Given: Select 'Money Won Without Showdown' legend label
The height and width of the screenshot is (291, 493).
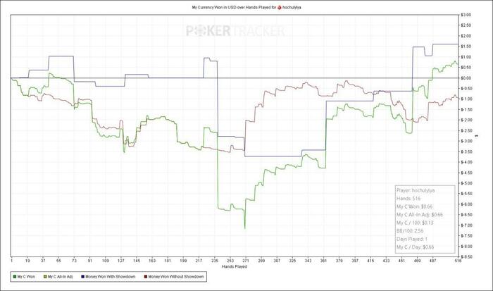Looking at the screenshot, I should click(176, 277).
